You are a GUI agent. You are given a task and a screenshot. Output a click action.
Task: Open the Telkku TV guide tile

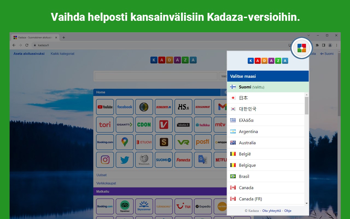(x=203, y=125)
